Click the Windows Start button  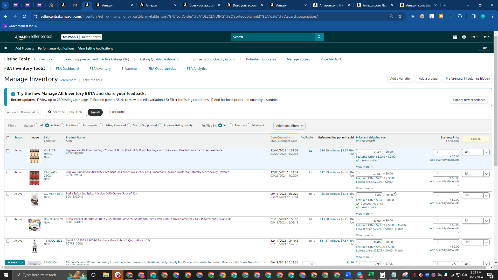pos(6,275)
